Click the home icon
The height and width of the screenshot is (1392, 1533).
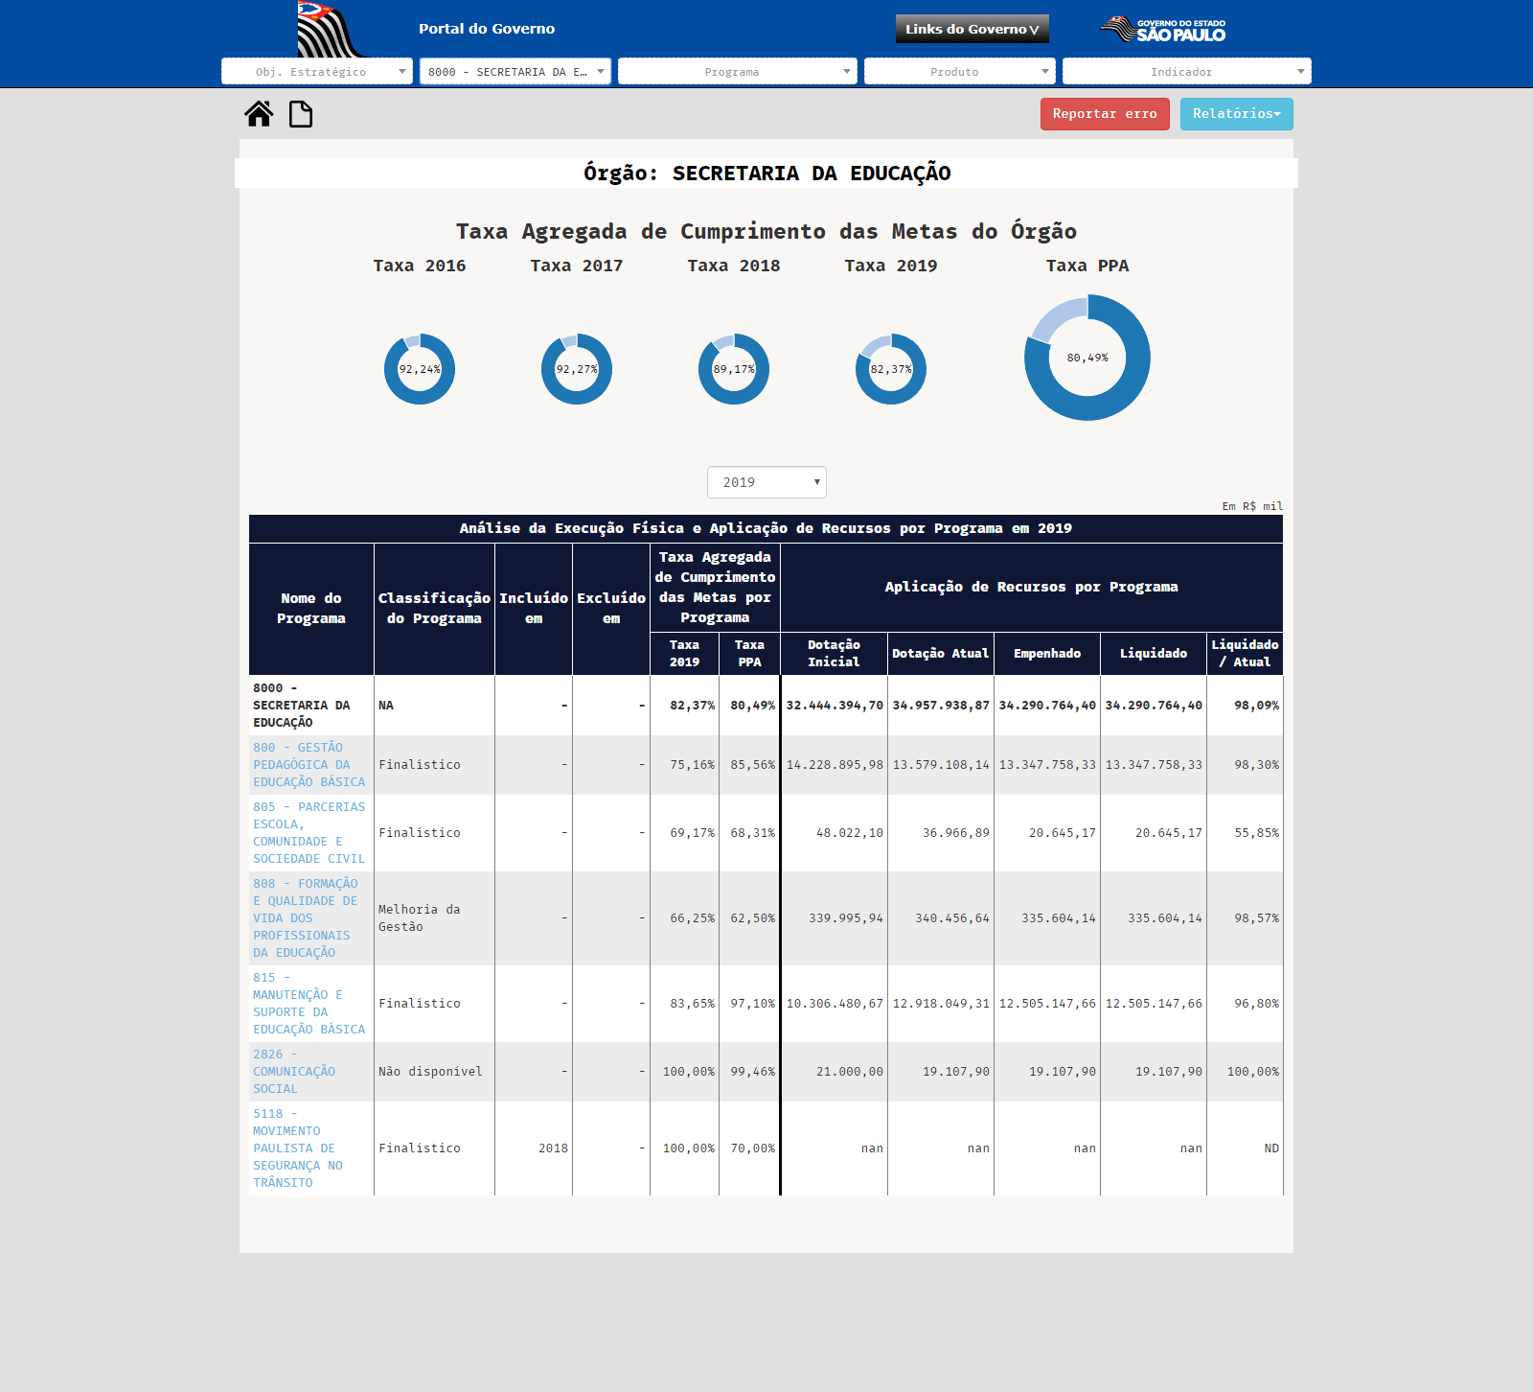[x=259, y=114]
